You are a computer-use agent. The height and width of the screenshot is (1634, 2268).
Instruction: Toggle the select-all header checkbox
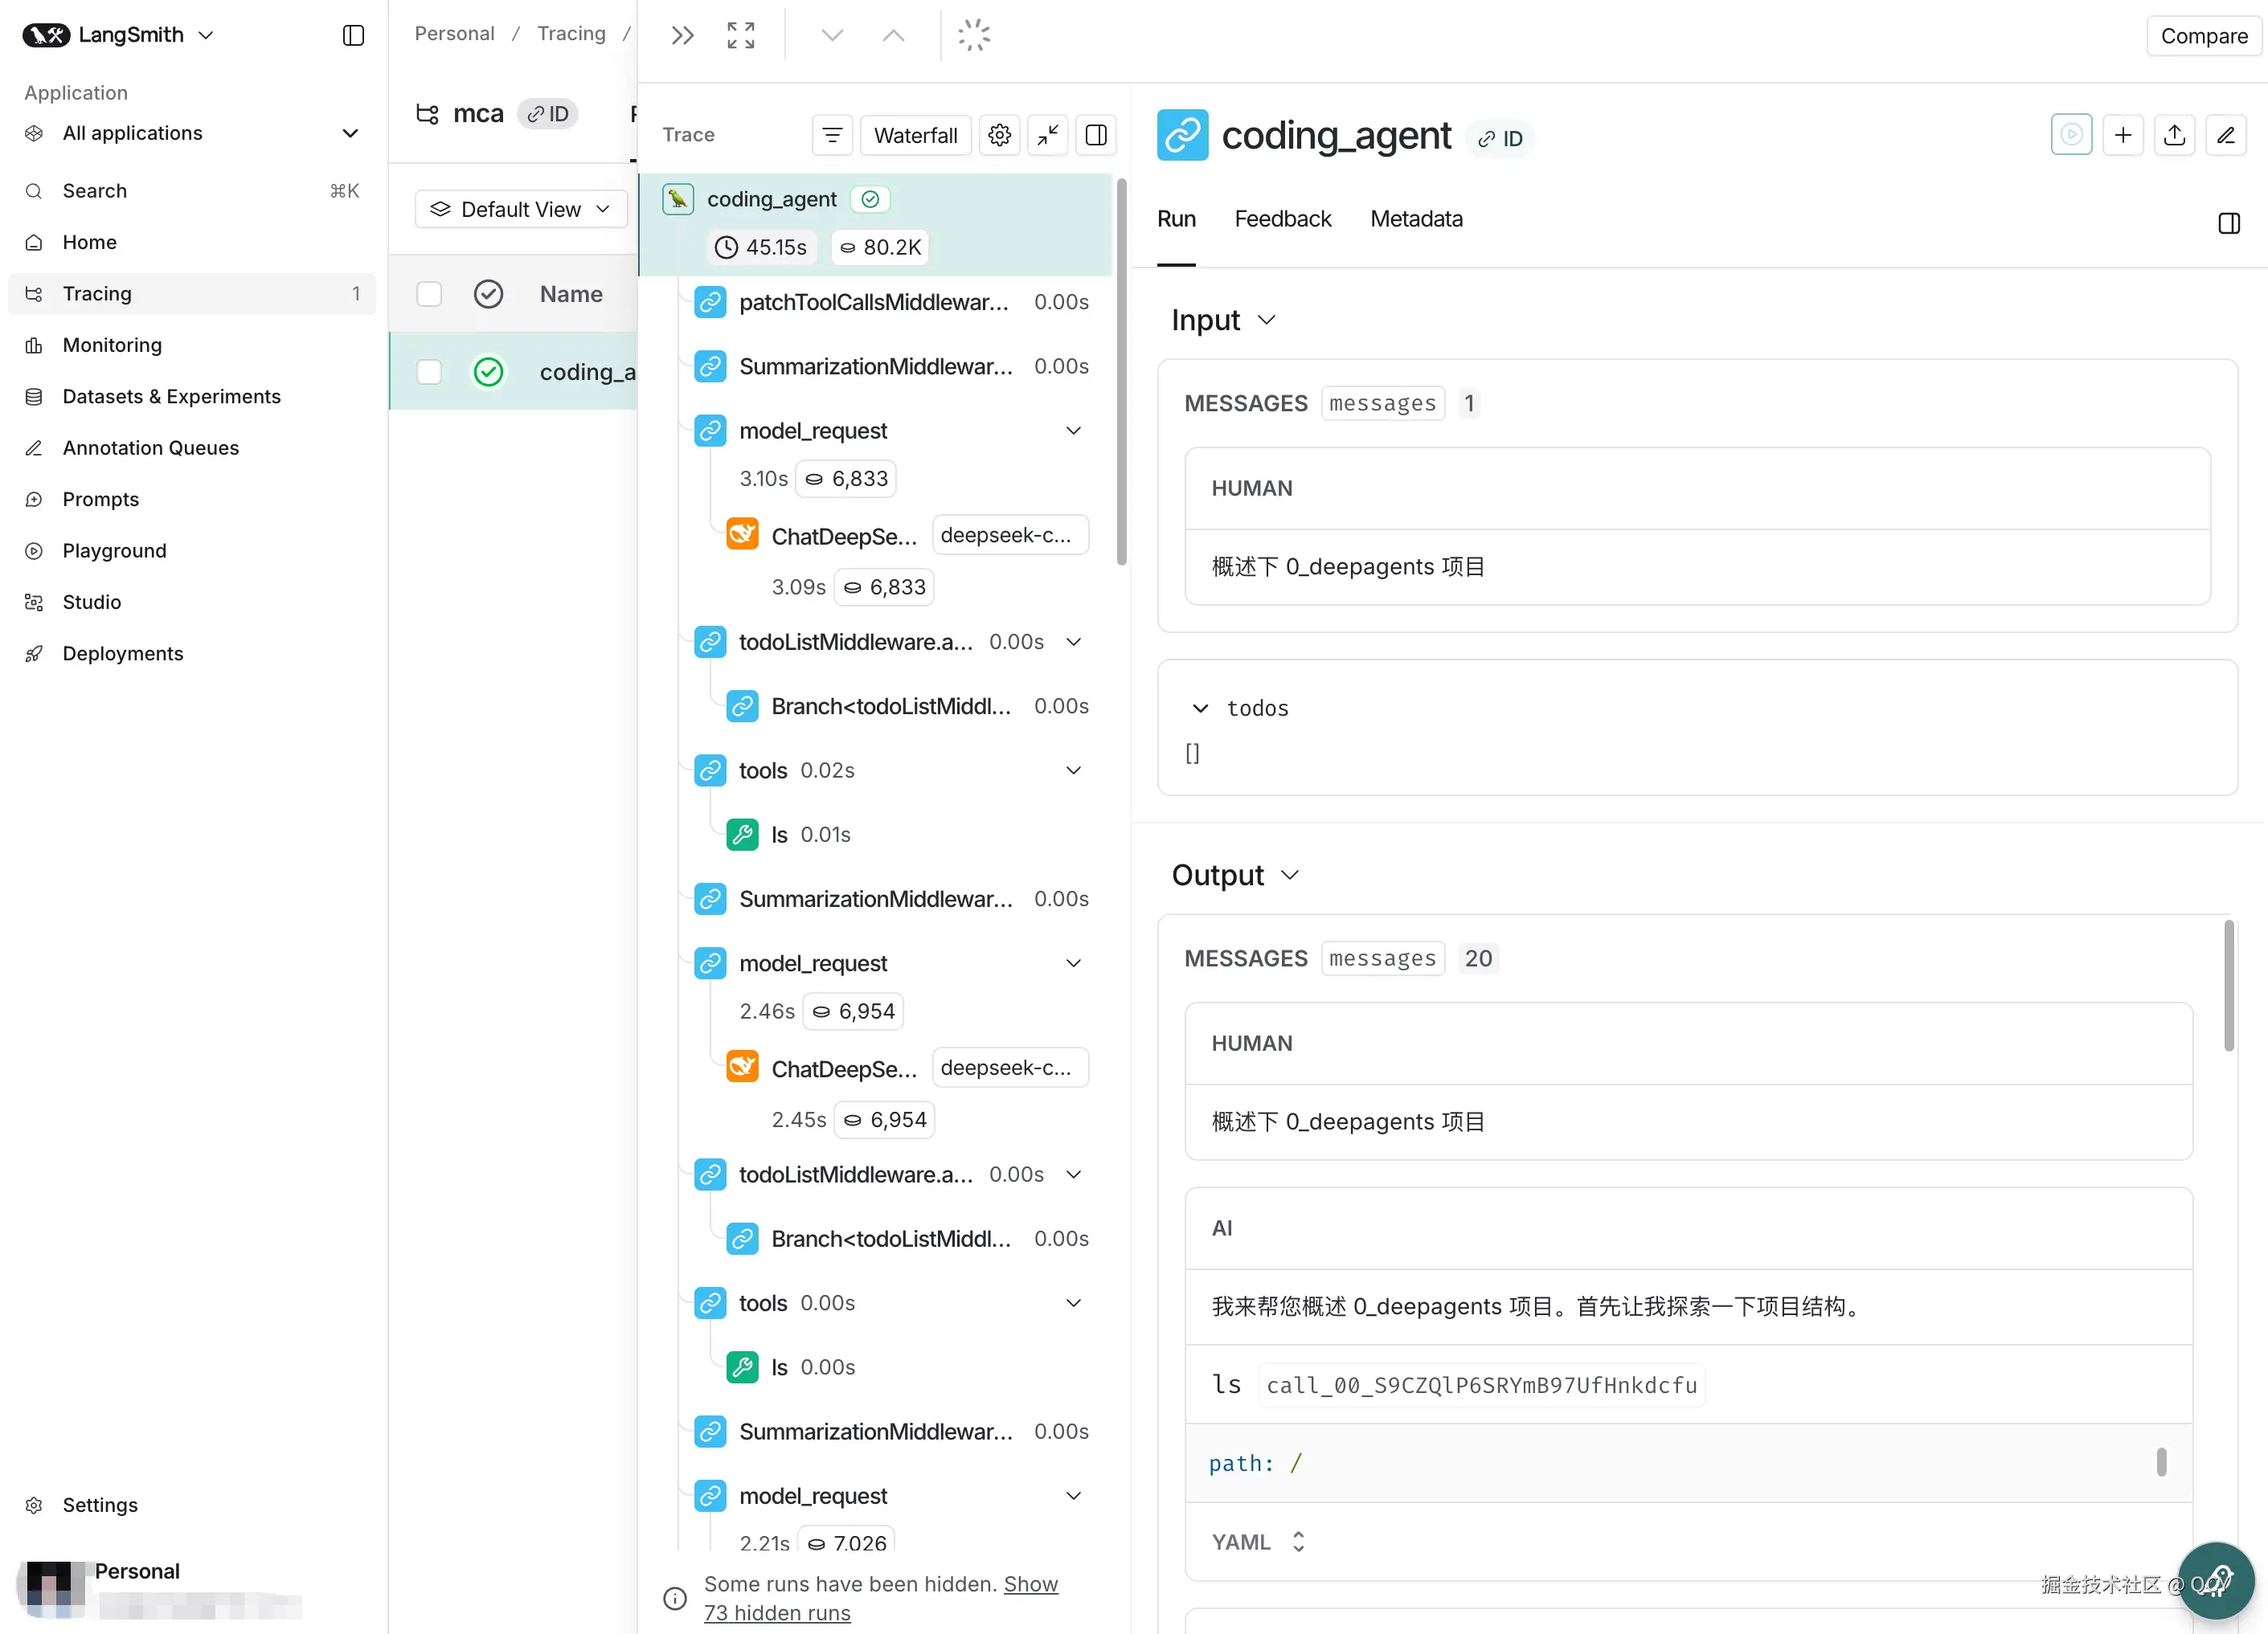[429, 294]
